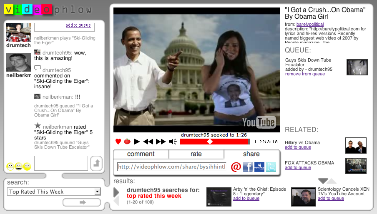377x214 pixels.
Task: Open the Guys Skis Down Tube Escalator thumbnail
Action: tap(357, 67)
